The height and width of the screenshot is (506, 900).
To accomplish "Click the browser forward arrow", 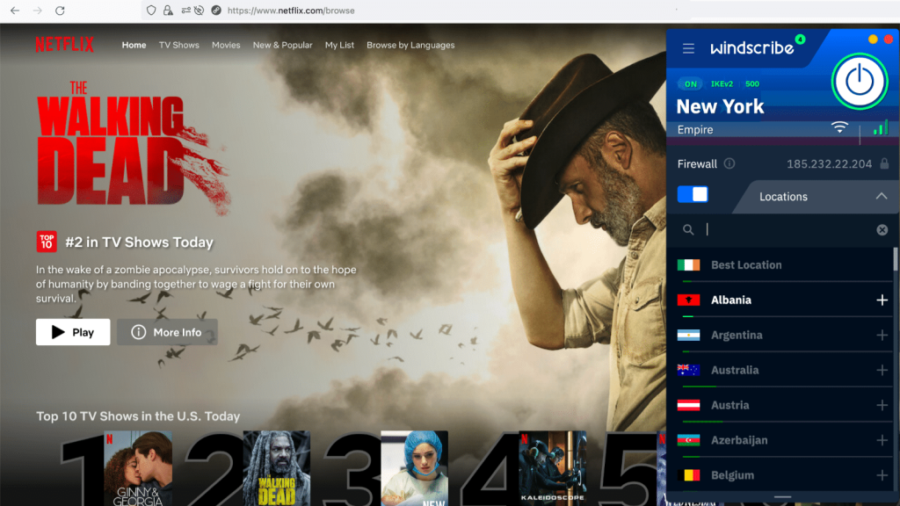I will tap(38, 11).
